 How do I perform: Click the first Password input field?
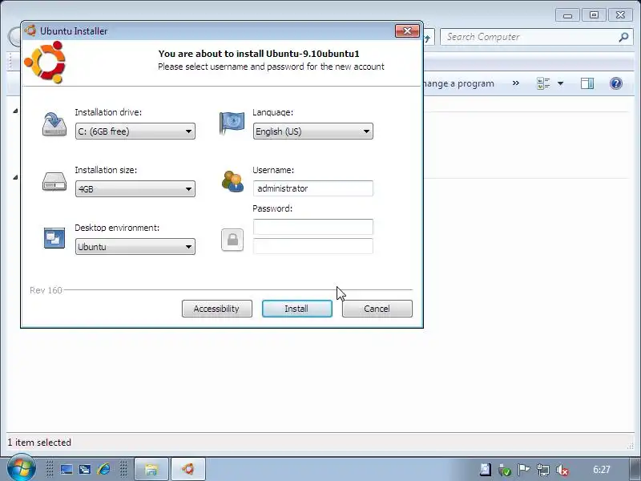point(312,227)
